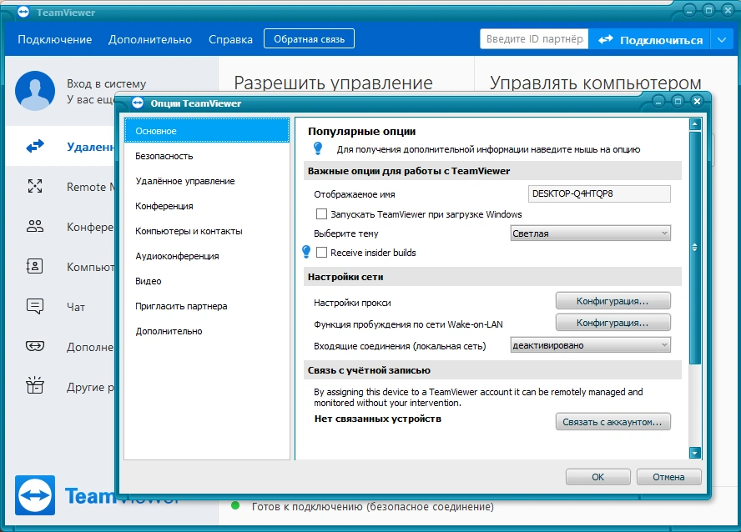Select Дополнительно category in options list
Image resolution: width=741 pixels, height=532 pixels.
(x=207, y=331)
